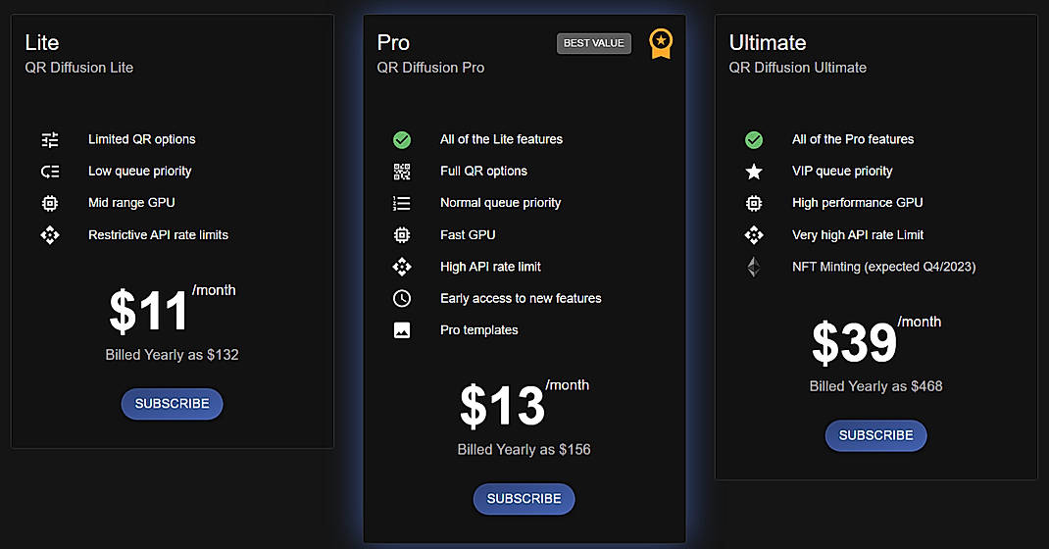Click the Restrictive API rate limits text

[158, 234]
